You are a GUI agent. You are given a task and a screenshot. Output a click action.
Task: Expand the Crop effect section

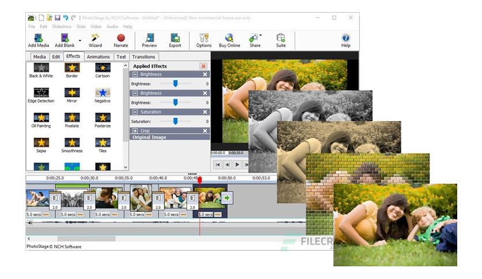coord(135,131)
